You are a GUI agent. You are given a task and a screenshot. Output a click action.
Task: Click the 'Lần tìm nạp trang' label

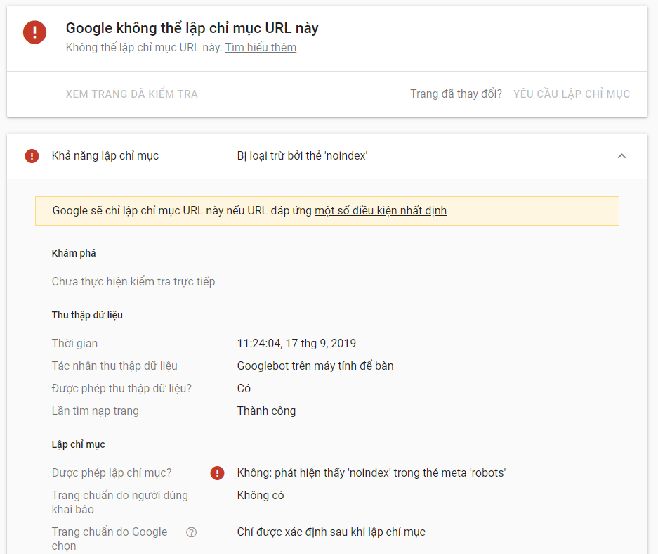96,411
